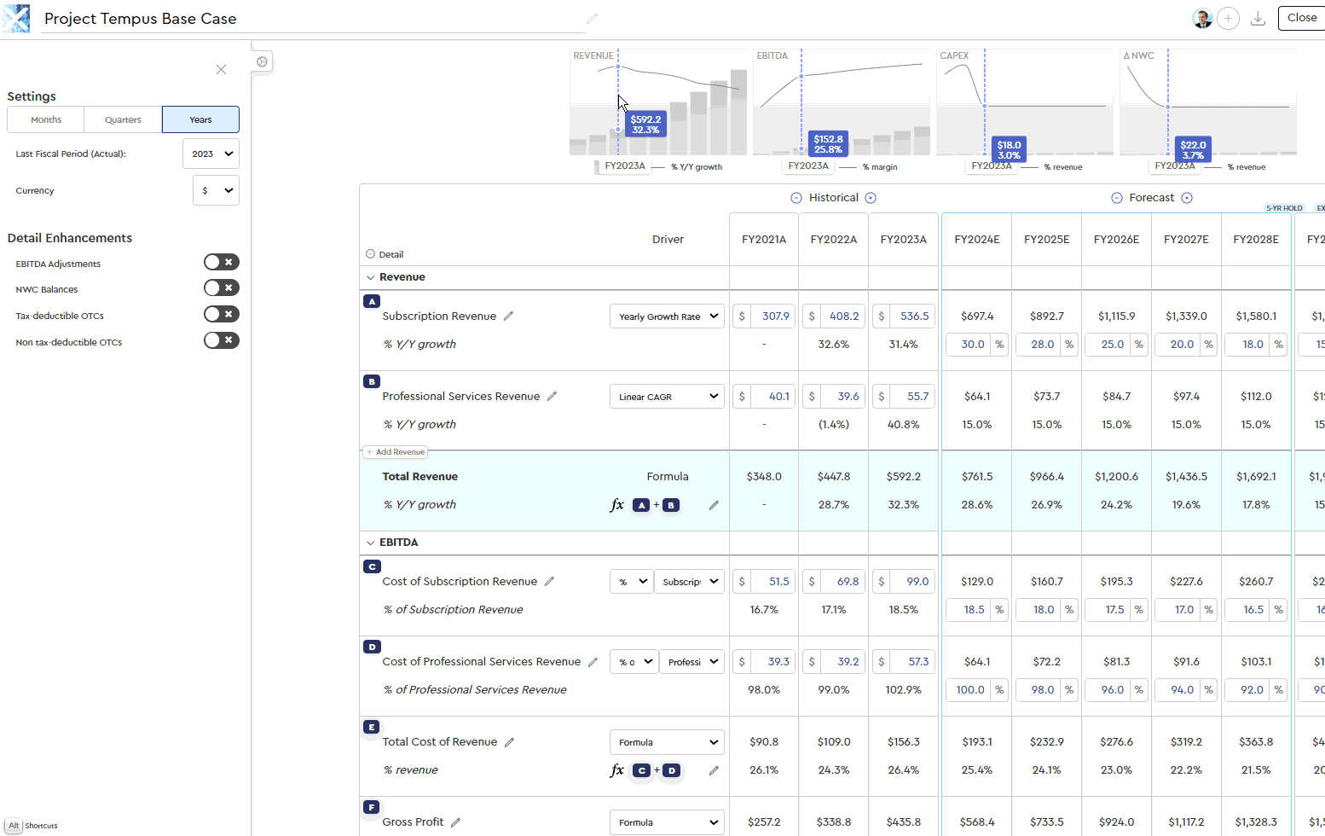Click FY2024E subscription growth input field

pos(970,345)
